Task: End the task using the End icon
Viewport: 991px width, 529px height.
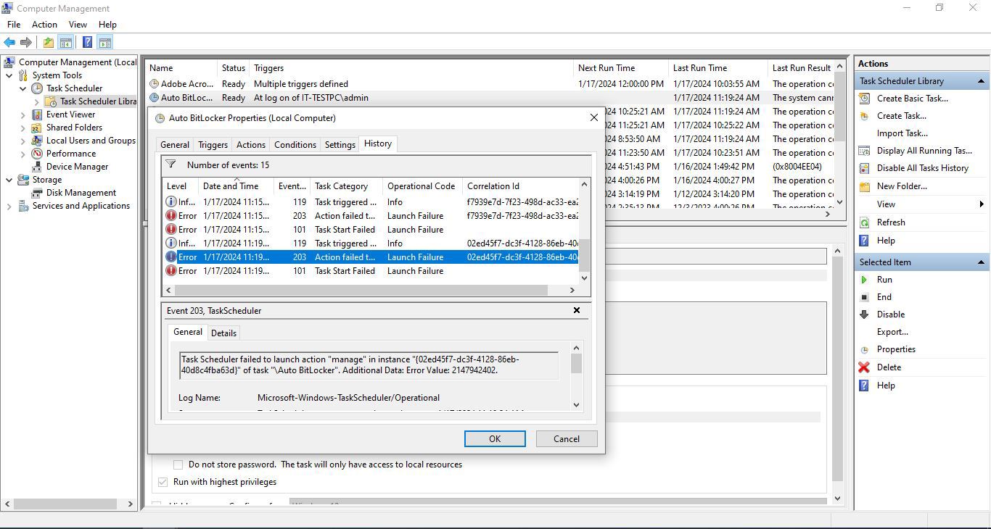Action: (x=864, y=296)
